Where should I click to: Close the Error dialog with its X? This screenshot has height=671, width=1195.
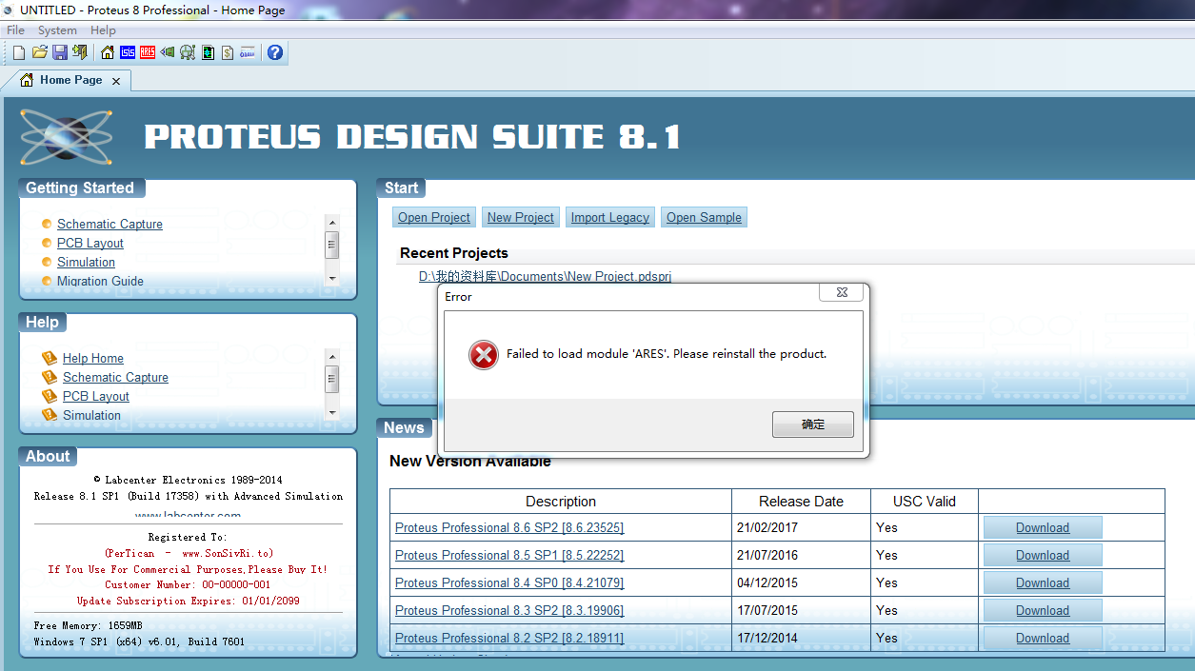842,293
